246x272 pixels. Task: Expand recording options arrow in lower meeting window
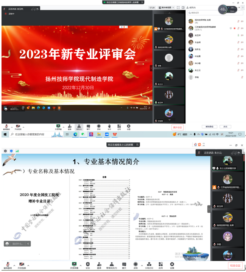[142, 266]
